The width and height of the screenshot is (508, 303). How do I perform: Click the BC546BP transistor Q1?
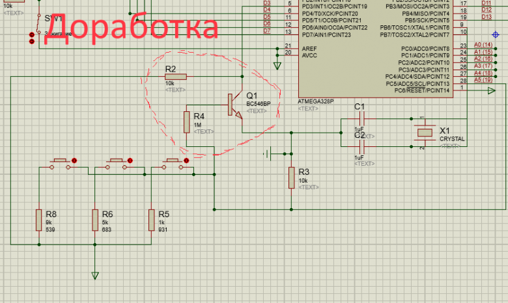(234, 105)
